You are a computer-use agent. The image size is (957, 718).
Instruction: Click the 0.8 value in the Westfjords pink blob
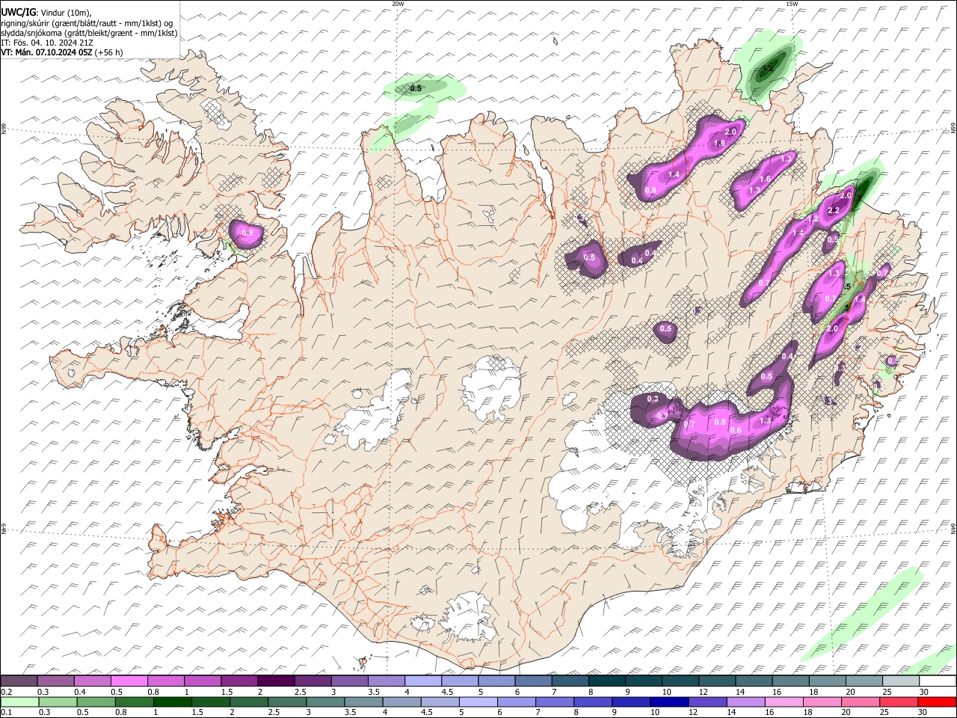[x=247, y=233]
